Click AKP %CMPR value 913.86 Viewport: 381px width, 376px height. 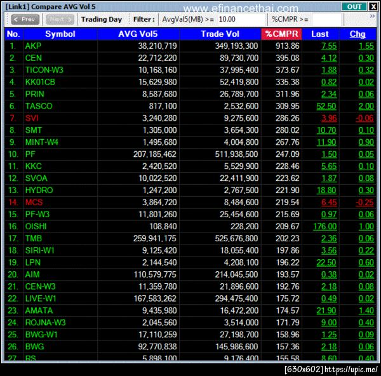[x=288, y=46]
